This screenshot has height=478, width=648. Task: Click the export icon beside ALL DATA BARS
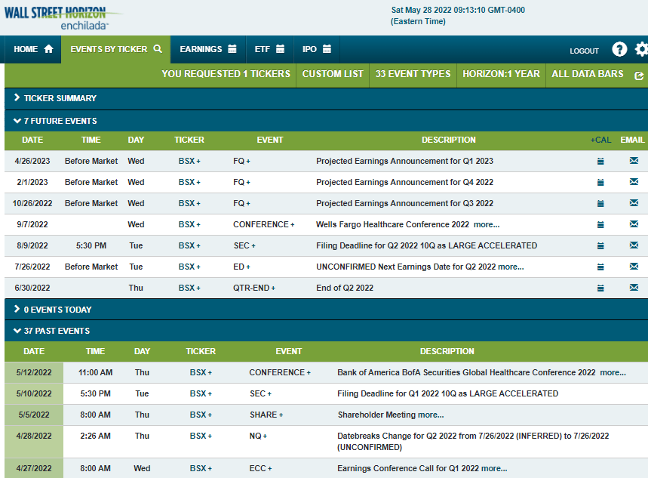pos(640,76)
